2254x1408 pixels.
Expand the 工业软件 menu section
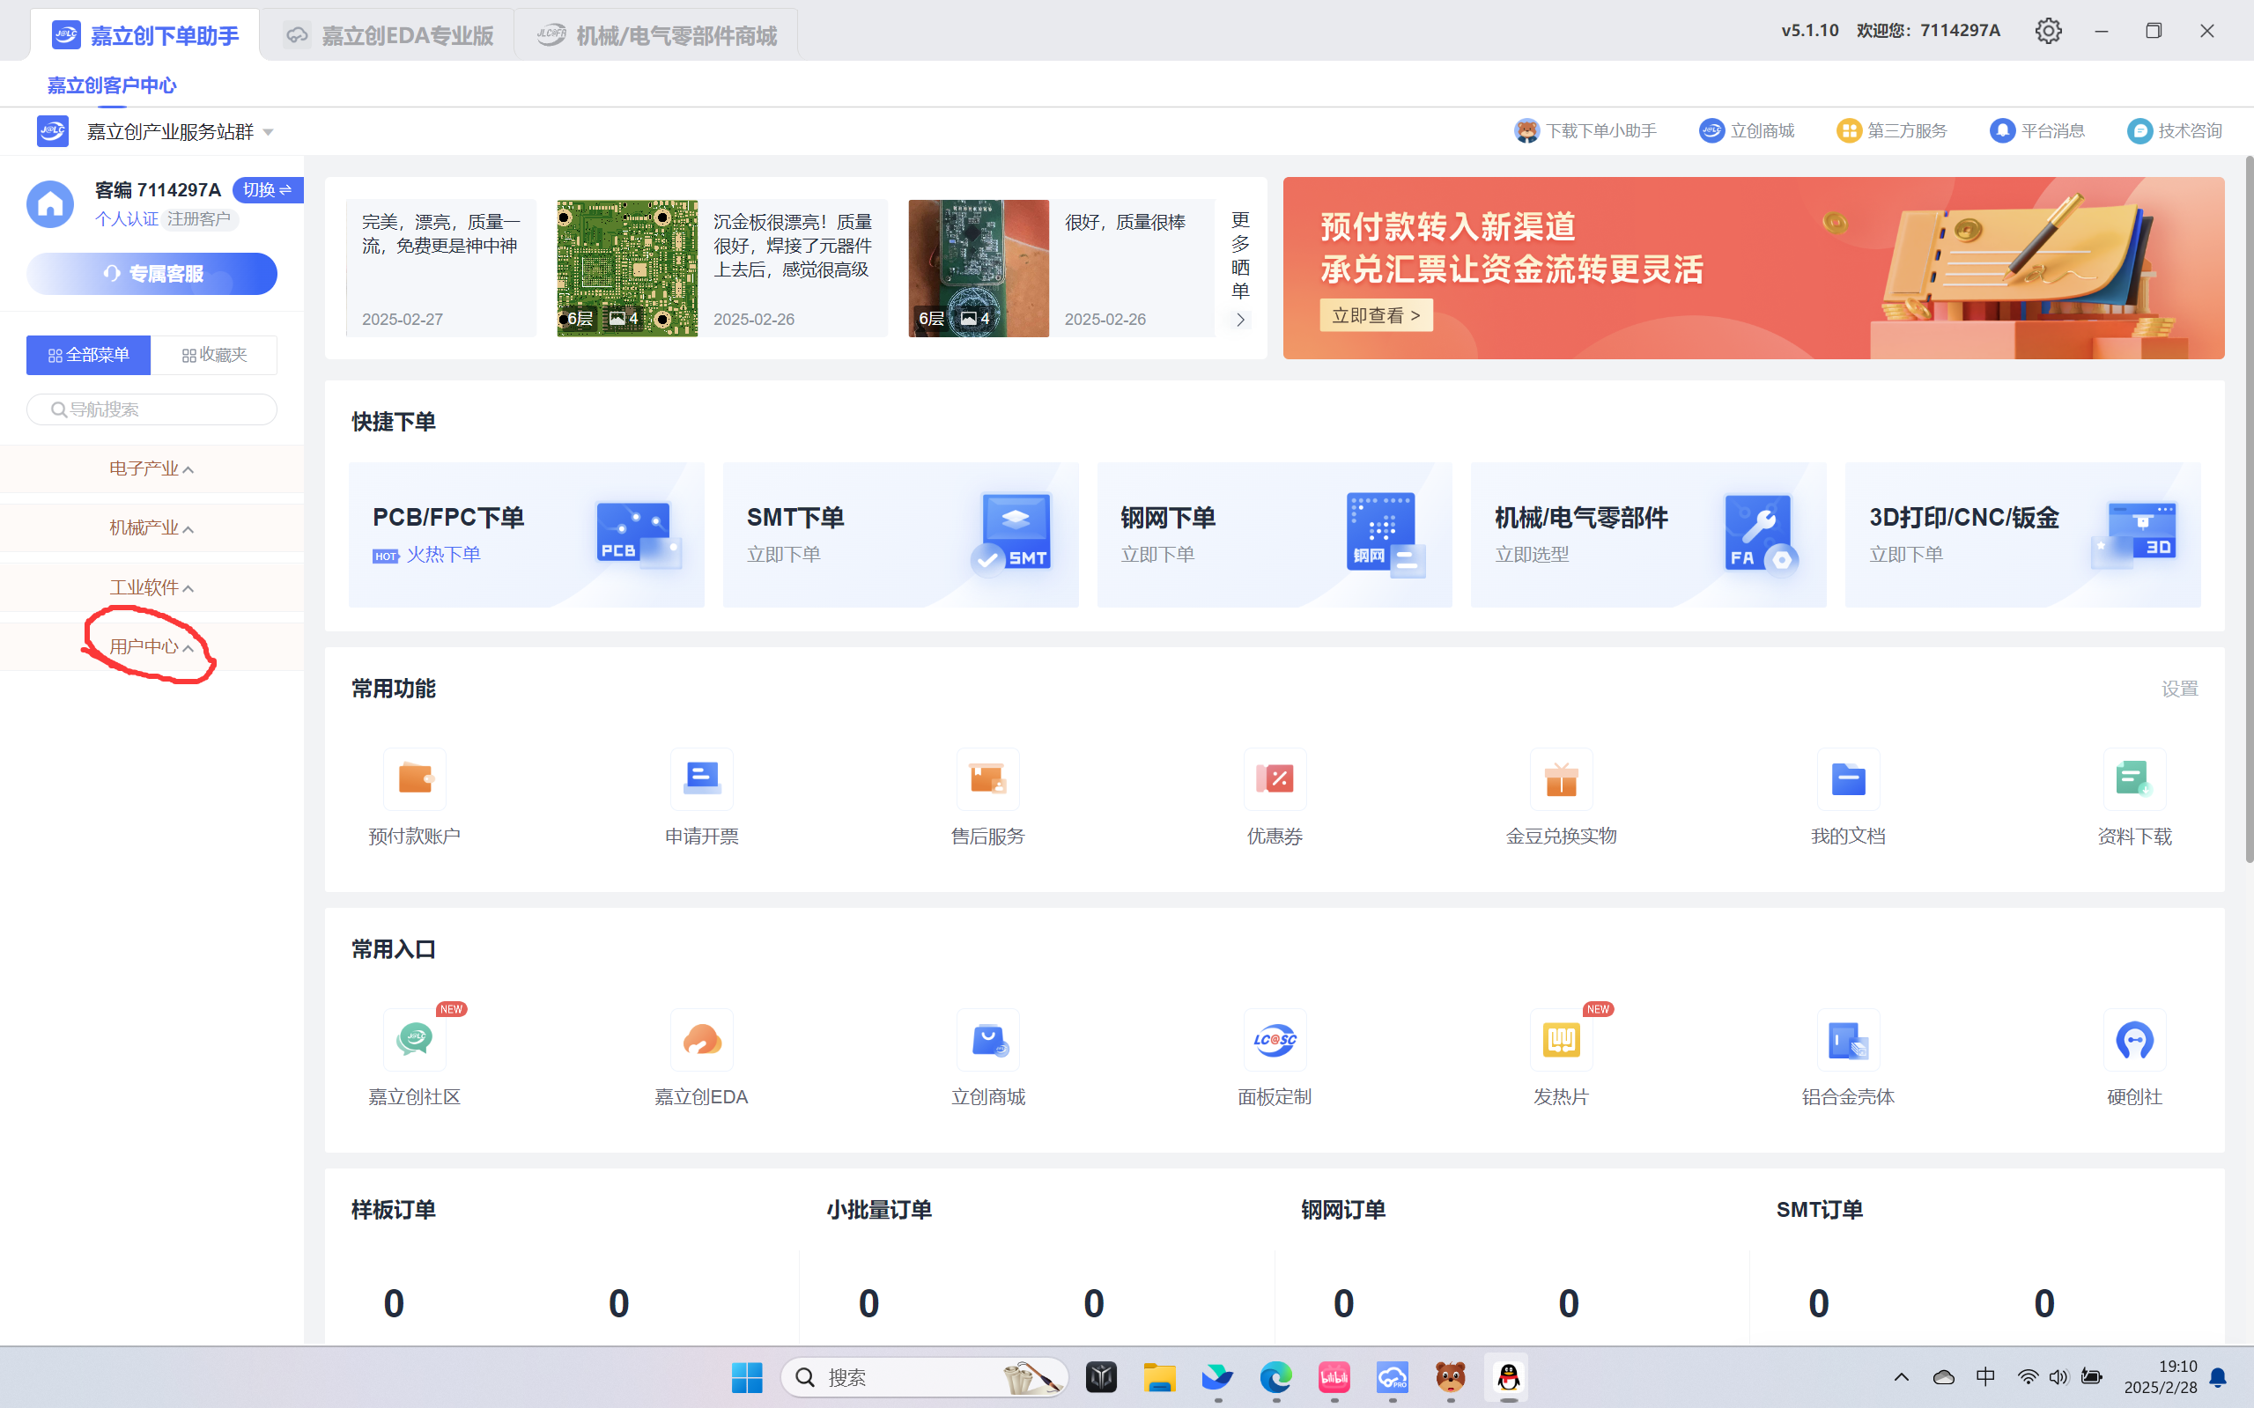(x=151, y=587)
